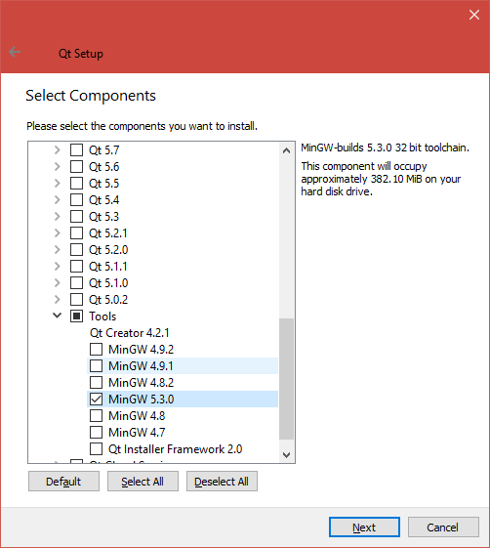Expand the Qt 5.4 tree node
490x548 pixels.
click(x=58, y=199)
